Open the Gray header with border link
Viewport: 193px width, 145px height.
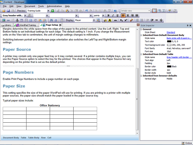(x=179, y=57)
